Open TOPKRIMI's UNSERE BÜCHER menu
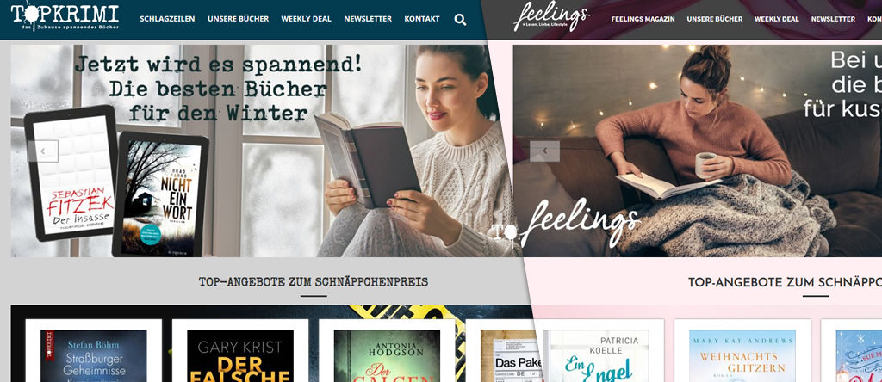 point(238,19)
